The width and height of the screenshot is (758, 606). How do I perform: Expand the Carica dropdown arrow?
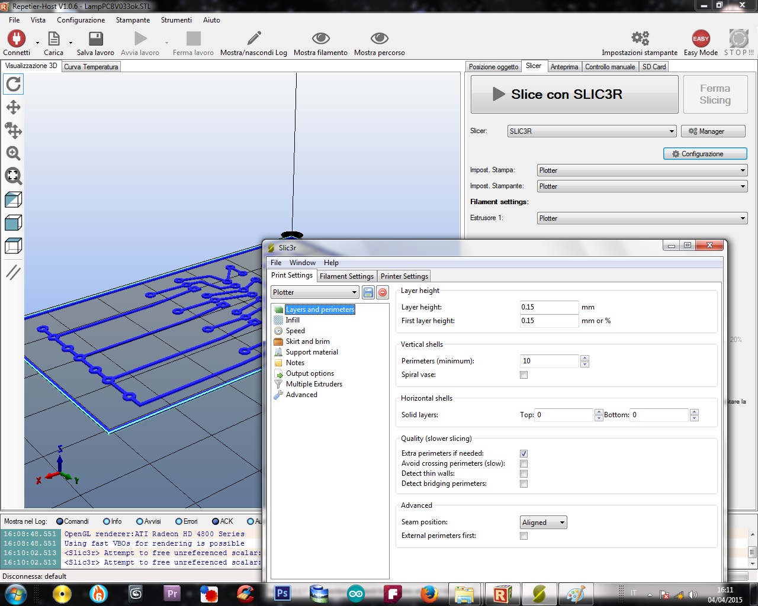[x=70, y=43]
